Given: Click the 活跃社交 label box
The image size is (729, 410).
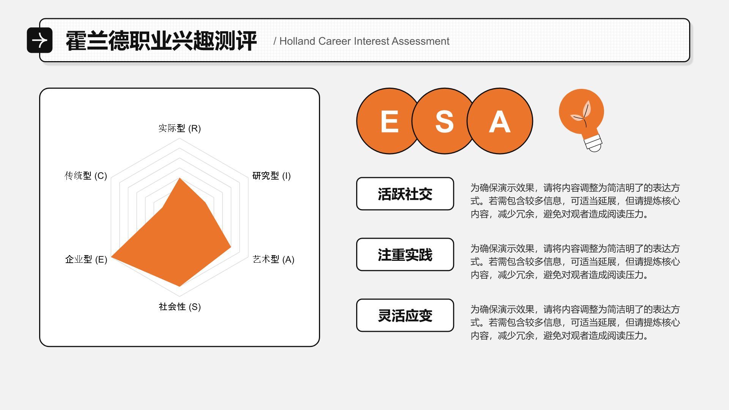Looking at the screenshot, I should (405, 194).
